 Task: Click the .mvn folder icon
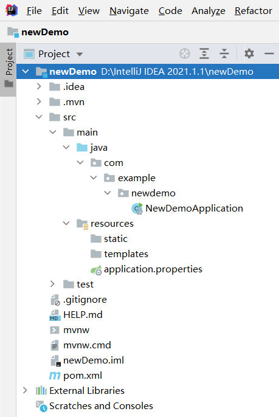(55, 102)
